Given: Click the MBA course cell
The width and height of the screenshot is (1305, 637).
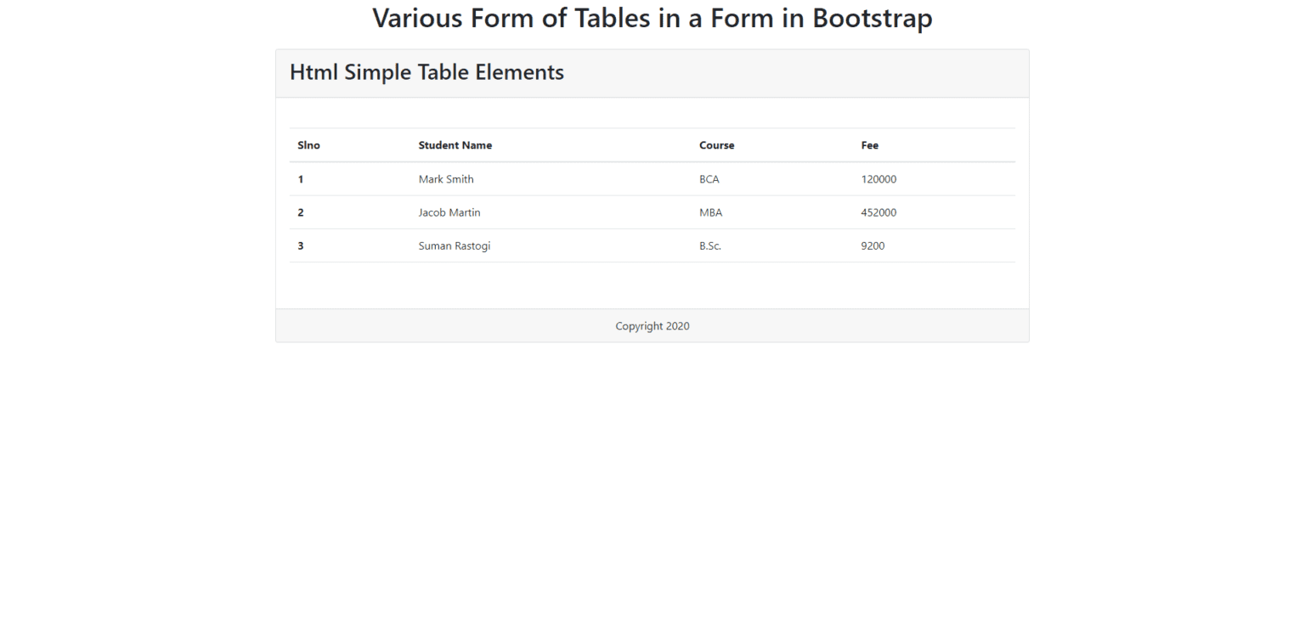Looking at the screenshot, I should 710,212.
